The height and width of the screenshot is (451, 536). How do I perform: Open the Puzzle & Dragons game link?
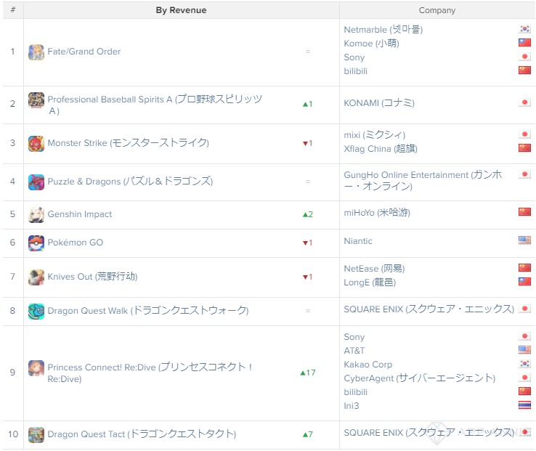pos(130,181)
